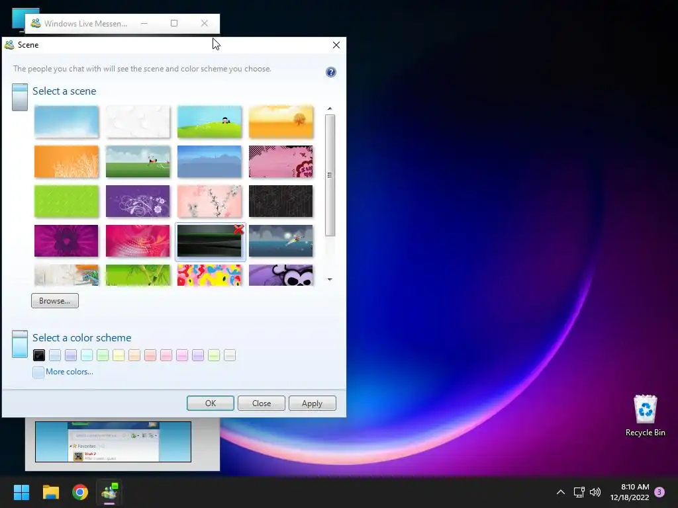Image resolution: width=678 pixels, height=508 pixels.
Task: Choose the pale yellow color scheme swatch
Action: pos(119,355)
